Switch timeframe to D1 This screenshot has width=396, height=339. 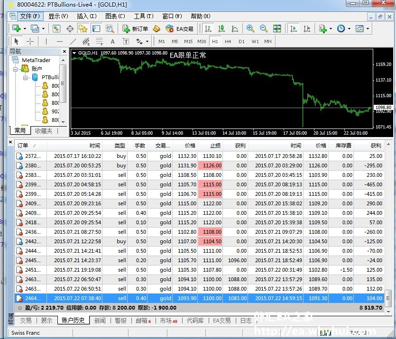(241, 41)
